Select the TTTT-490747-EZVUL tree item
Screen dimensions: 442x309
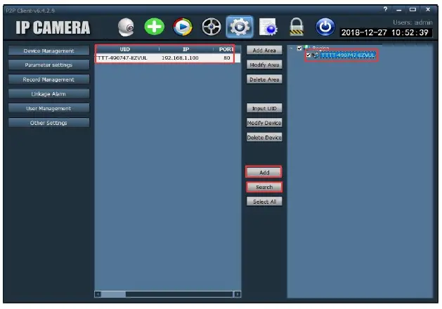(x=348, y=55)
